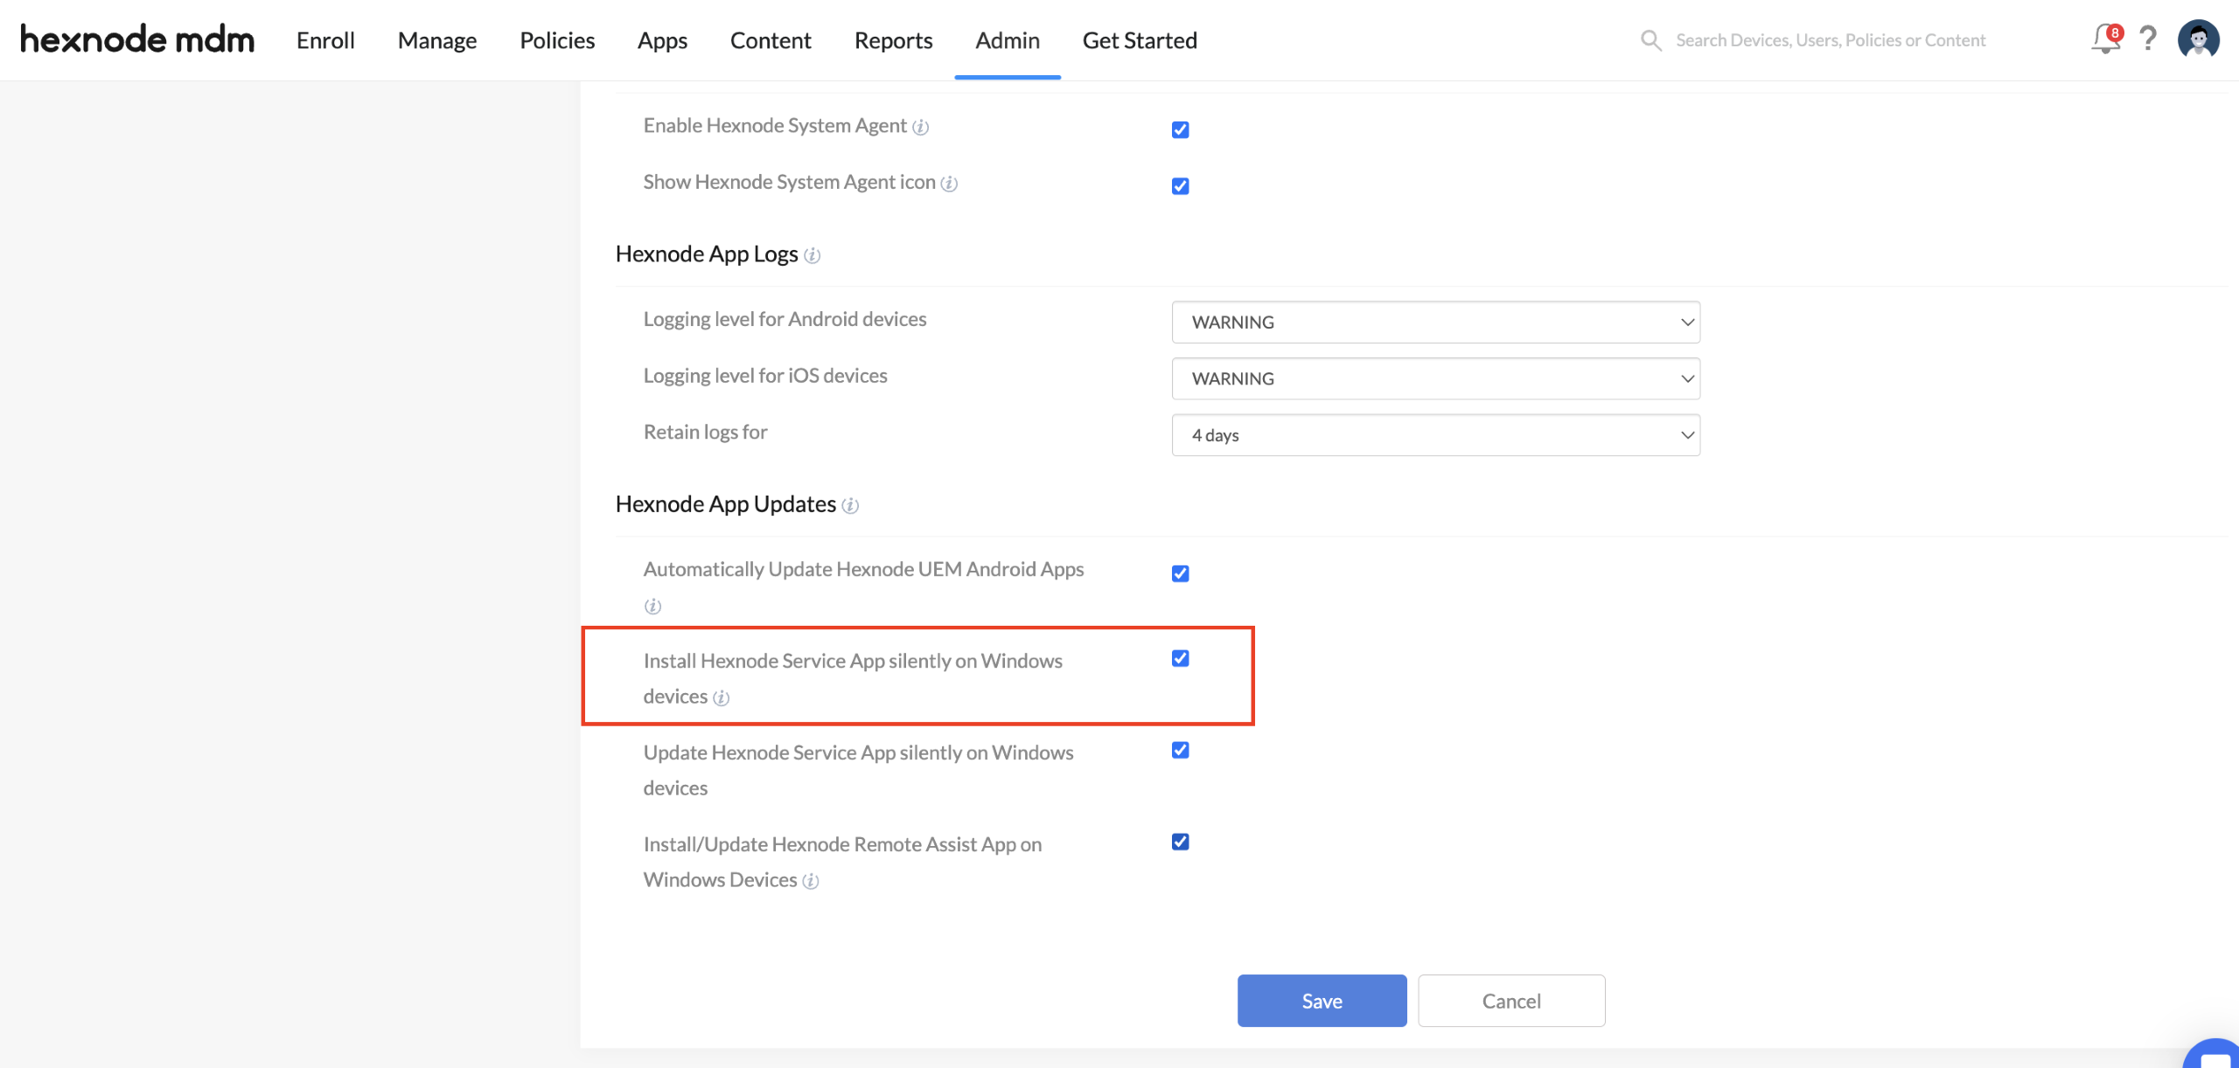Open the user profile avatar
This screenshot has width=2239, height=1068.
pyautogui.click(x=2199, y=39)
